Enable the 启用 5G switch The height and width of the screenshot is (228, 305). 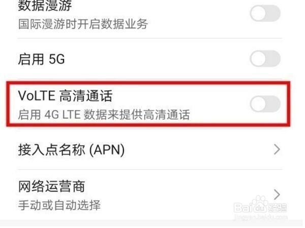265,59
